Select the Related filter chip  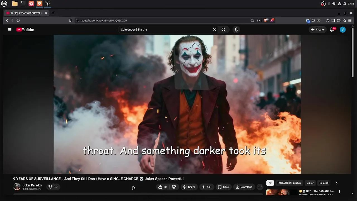pyautogui.click(x=324, y=183)
